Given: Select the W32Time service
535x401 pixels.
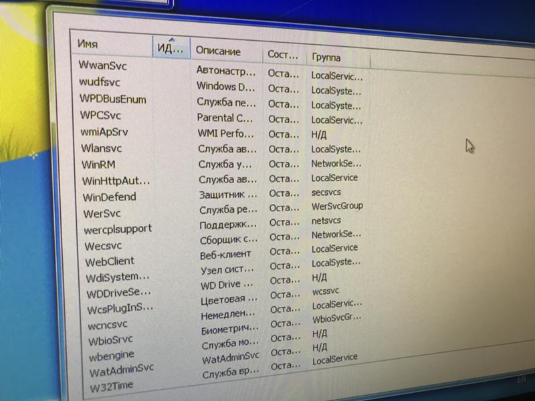Looking at the screenshot, I should click(112, 387).
